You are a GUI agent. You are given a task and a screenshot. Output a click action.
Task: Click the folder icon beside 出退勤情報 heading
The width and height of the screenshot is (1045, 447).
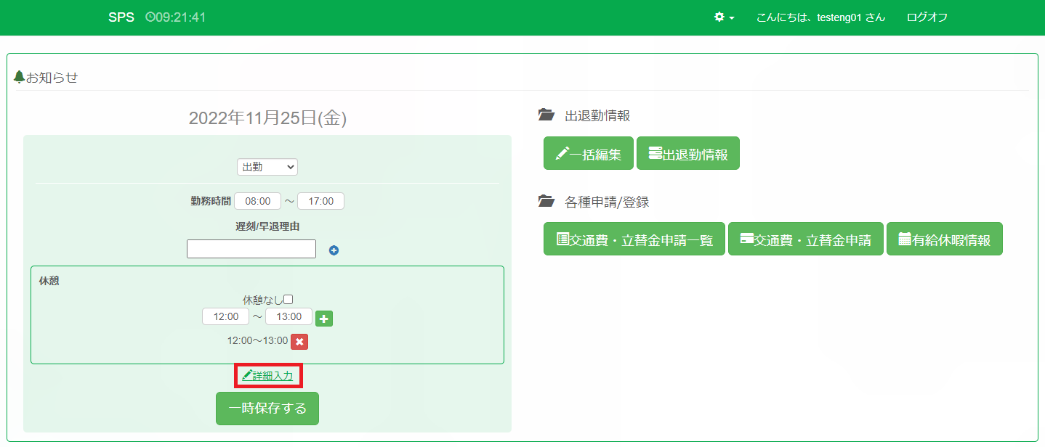pos(545,115)
